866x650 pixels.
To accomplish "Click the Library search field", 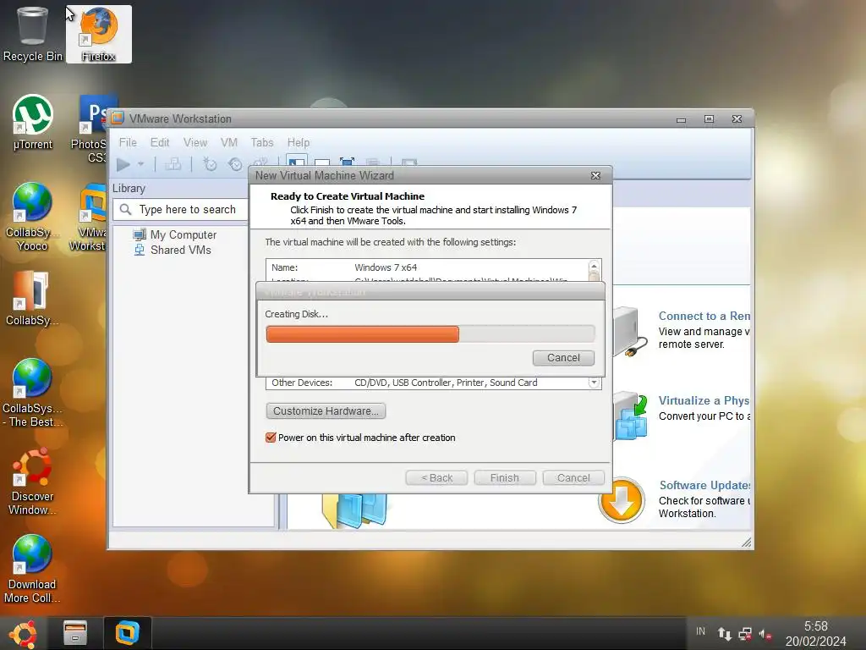I will [181, 210].
